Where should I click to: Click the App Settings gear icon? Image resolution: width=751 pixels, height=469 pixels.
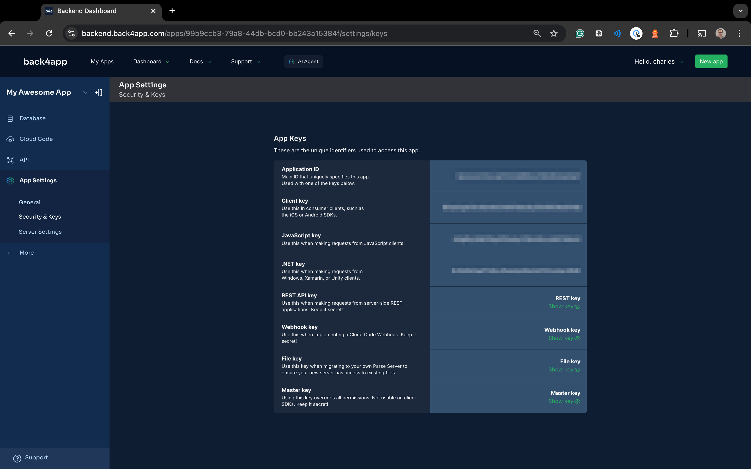tap(10, 181)
